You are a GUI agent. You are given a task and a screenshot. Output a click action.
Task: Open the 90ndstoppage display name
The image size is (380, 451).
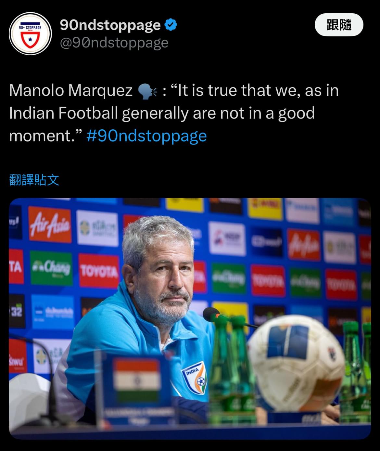coord(110,25)
